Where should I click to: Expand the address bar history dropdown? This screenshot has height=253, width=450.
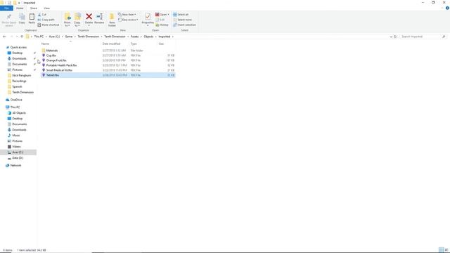pos(391,37)
